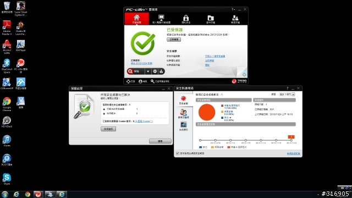Open Adobe Reader X desktop icon

click(x=7, y=28)
